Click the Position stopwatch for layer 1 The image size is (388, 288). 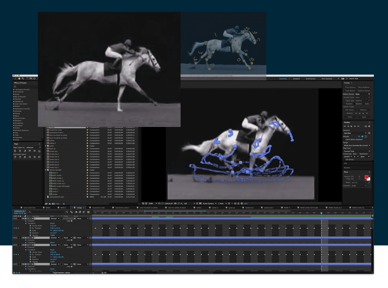pyautogui.click(x=30, y=228)
